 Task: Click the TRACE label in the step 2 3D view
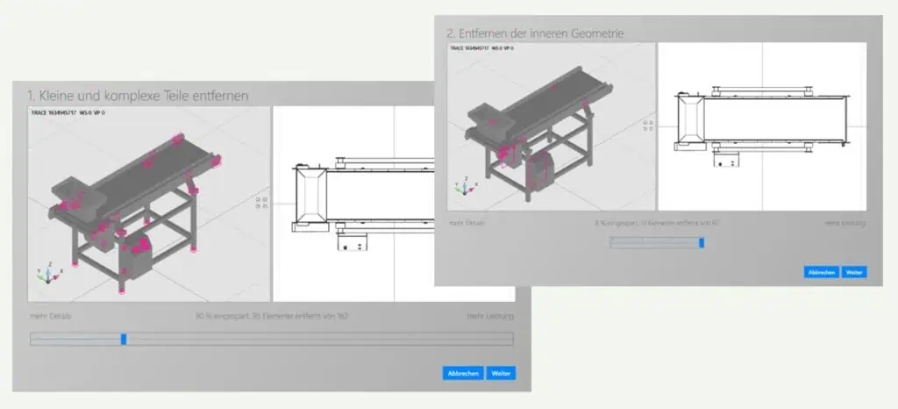point(482,48)
